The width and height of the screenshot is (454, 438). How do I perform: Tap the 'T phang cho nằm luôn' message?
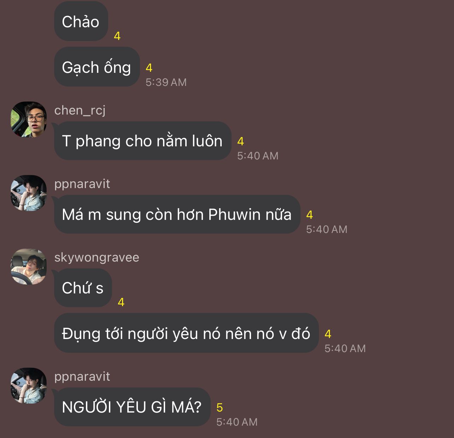(x=142, y=141)
